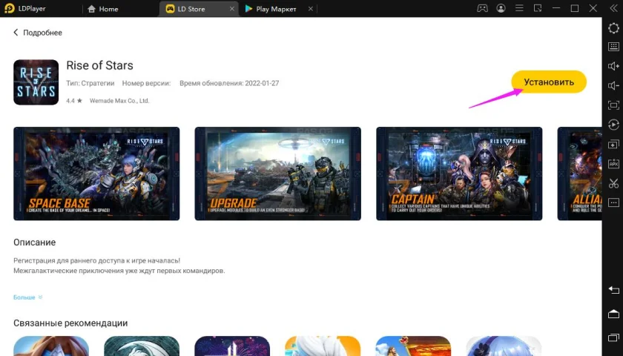The width and height of the screenshot is (623, 356).
Task: Open Alliance screenshot at right edge
Action: (580, 174)
